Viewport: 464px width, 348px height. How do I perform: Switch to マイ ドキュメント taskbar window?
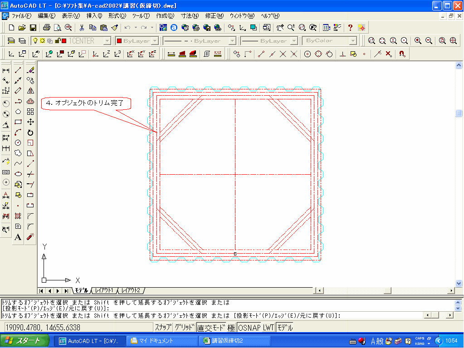pyautogui.click(x=162, y=341)
